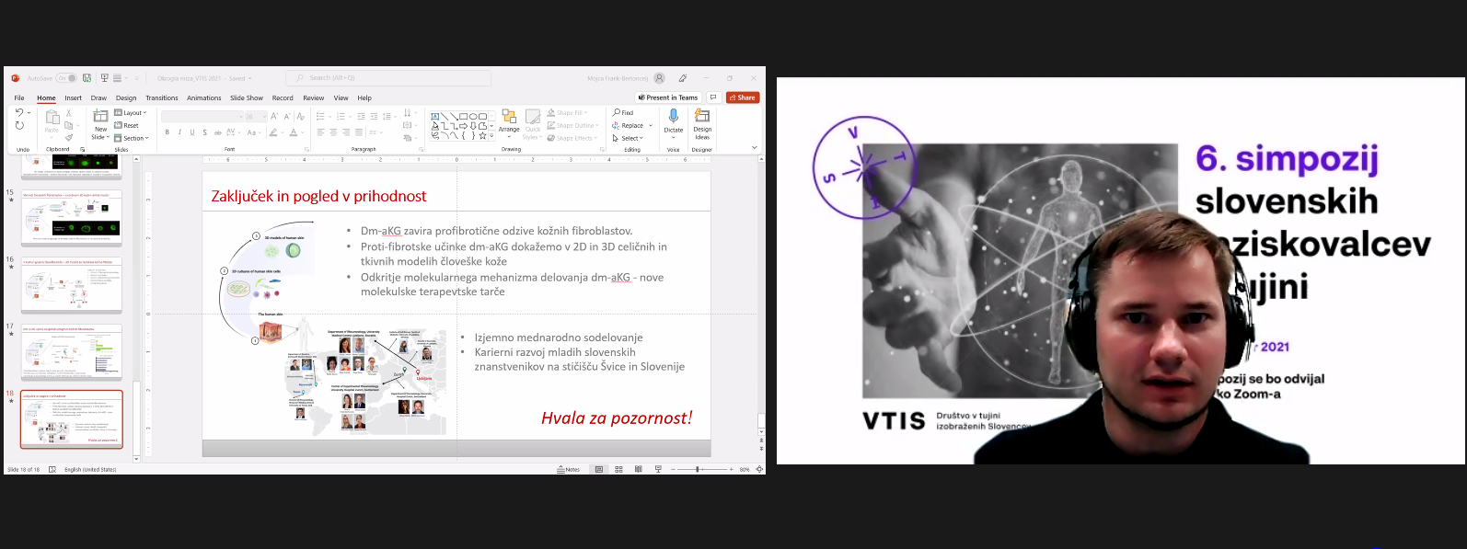Toggle the AutoSave switch
This screenshot has width=1467, height=549.
[x=66, y=78]
